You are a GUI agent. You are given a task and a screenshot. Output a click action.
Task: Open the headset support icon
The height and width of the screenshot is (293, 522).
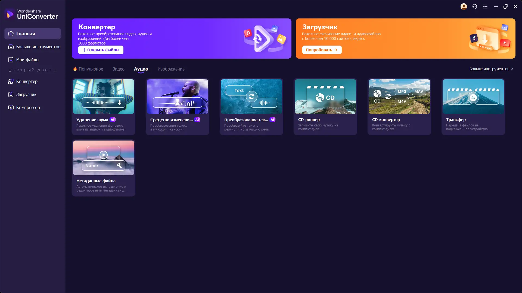[474, 7]
